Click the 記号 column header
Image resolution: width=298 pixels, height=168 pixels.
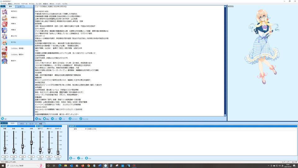pyautogui.click(x=75, y=129)
